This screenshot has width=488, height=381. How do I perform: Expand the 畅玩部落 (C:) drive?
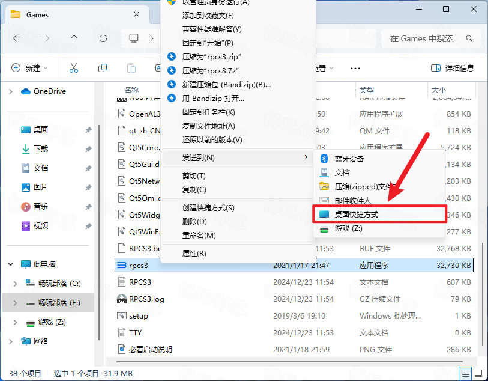pyautogui.click(x=15, y=284)
